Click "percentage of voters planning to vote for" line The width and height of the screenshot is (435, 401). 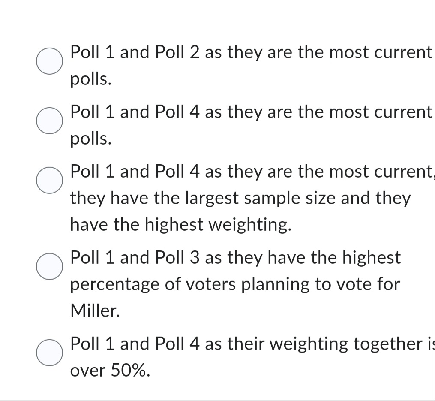(235, 284)
